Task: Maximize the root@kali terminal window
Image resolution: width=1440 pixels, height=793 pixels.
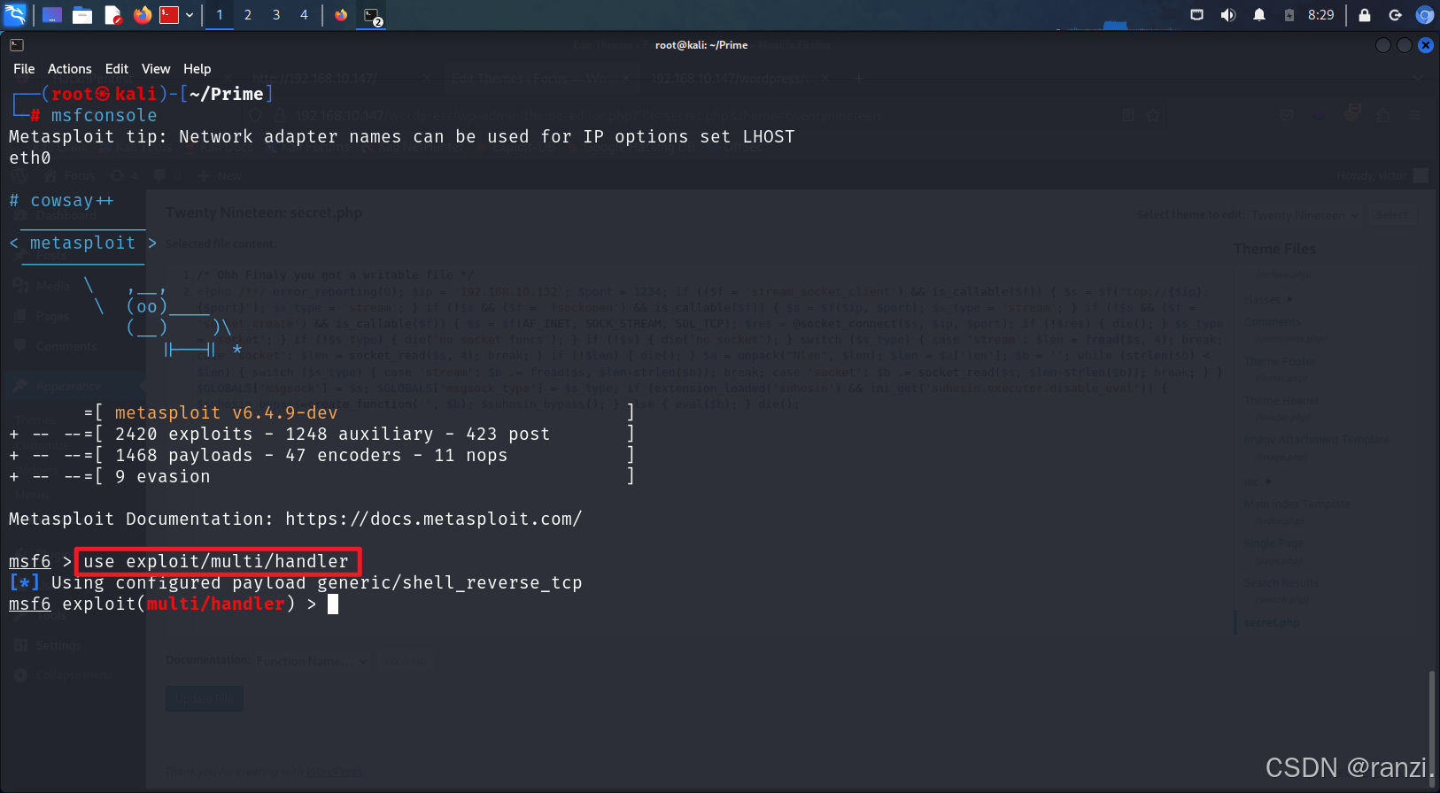Action: pyautogui.click(x=1405, y=45)
